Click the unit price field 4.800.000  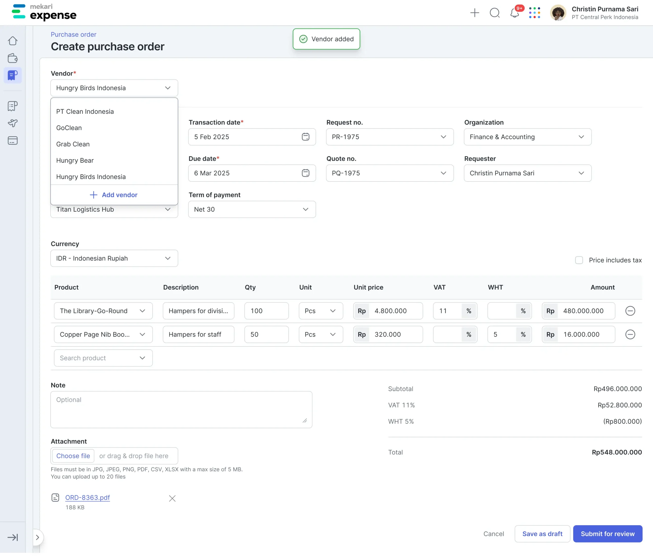[388, 311]
